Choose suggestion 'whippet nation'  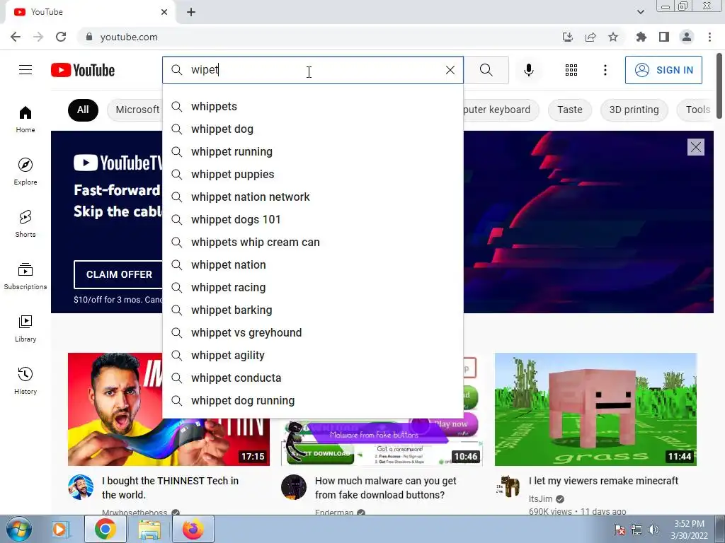click(312, 264)
